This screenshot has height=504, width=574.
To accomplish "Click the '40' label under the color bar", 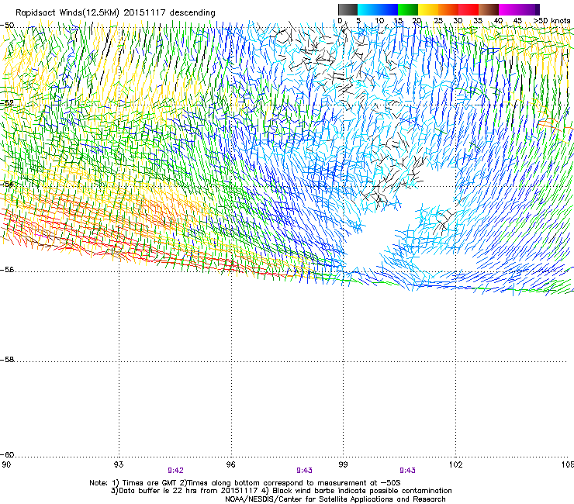I will (x=498, y=21).
